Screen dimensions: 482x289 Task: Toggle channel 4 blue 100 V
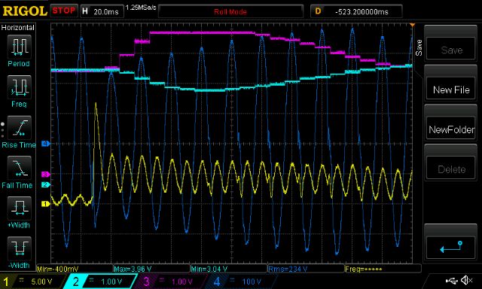(239, 281)
